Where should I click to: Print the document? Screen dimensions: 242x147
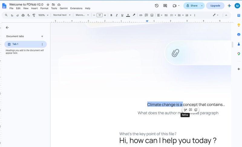coord(23,15)
